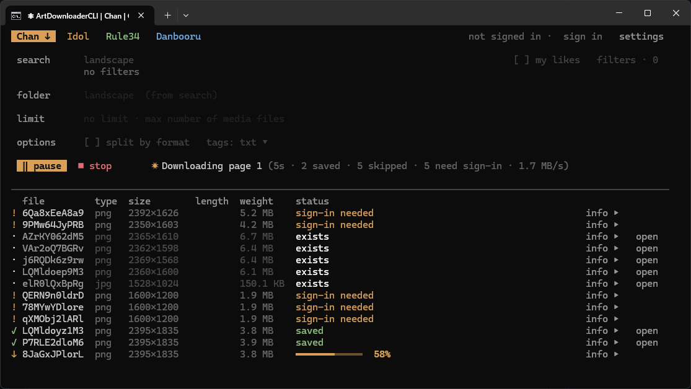Click the red stop square icon
691x389 pixels.
(81, 166)
